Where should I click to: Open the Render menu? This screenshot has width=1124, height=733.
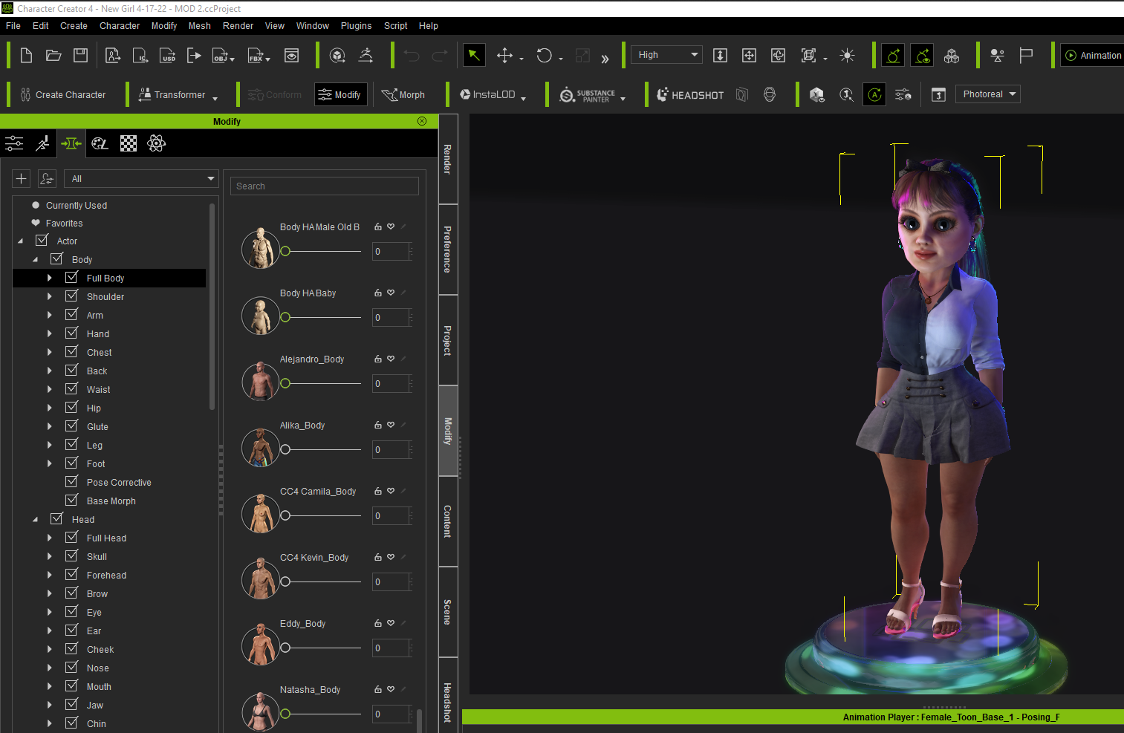coord(238,26)
